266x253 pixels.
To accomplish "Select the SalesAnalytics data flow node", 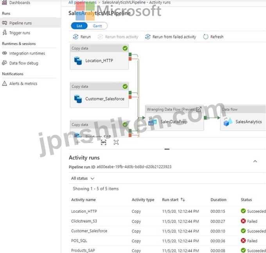I will pyautogui.click(x=243, y=118).
